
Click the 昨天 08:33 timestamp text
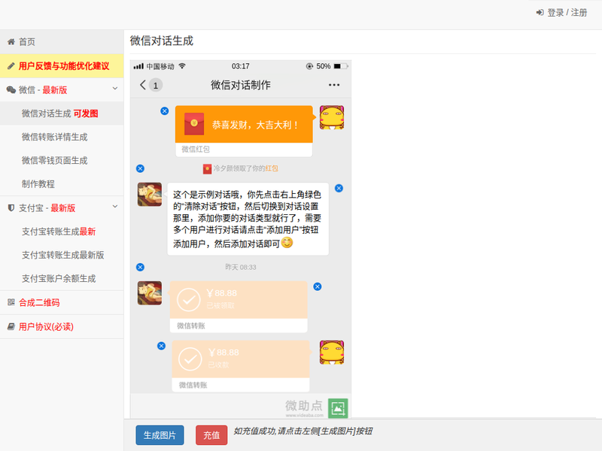point(241,267)
